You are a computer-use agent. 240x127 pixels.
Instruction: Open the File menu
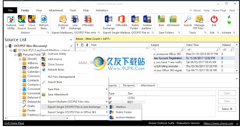coord(11,11)
